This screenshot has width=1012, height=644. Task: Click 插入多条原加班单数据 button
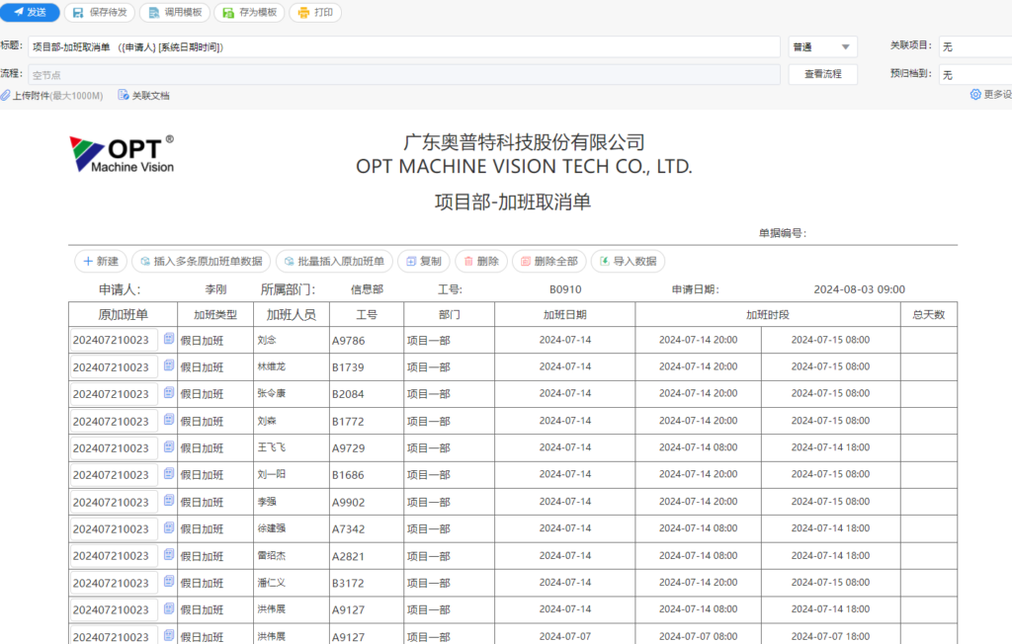pos(201,262)
